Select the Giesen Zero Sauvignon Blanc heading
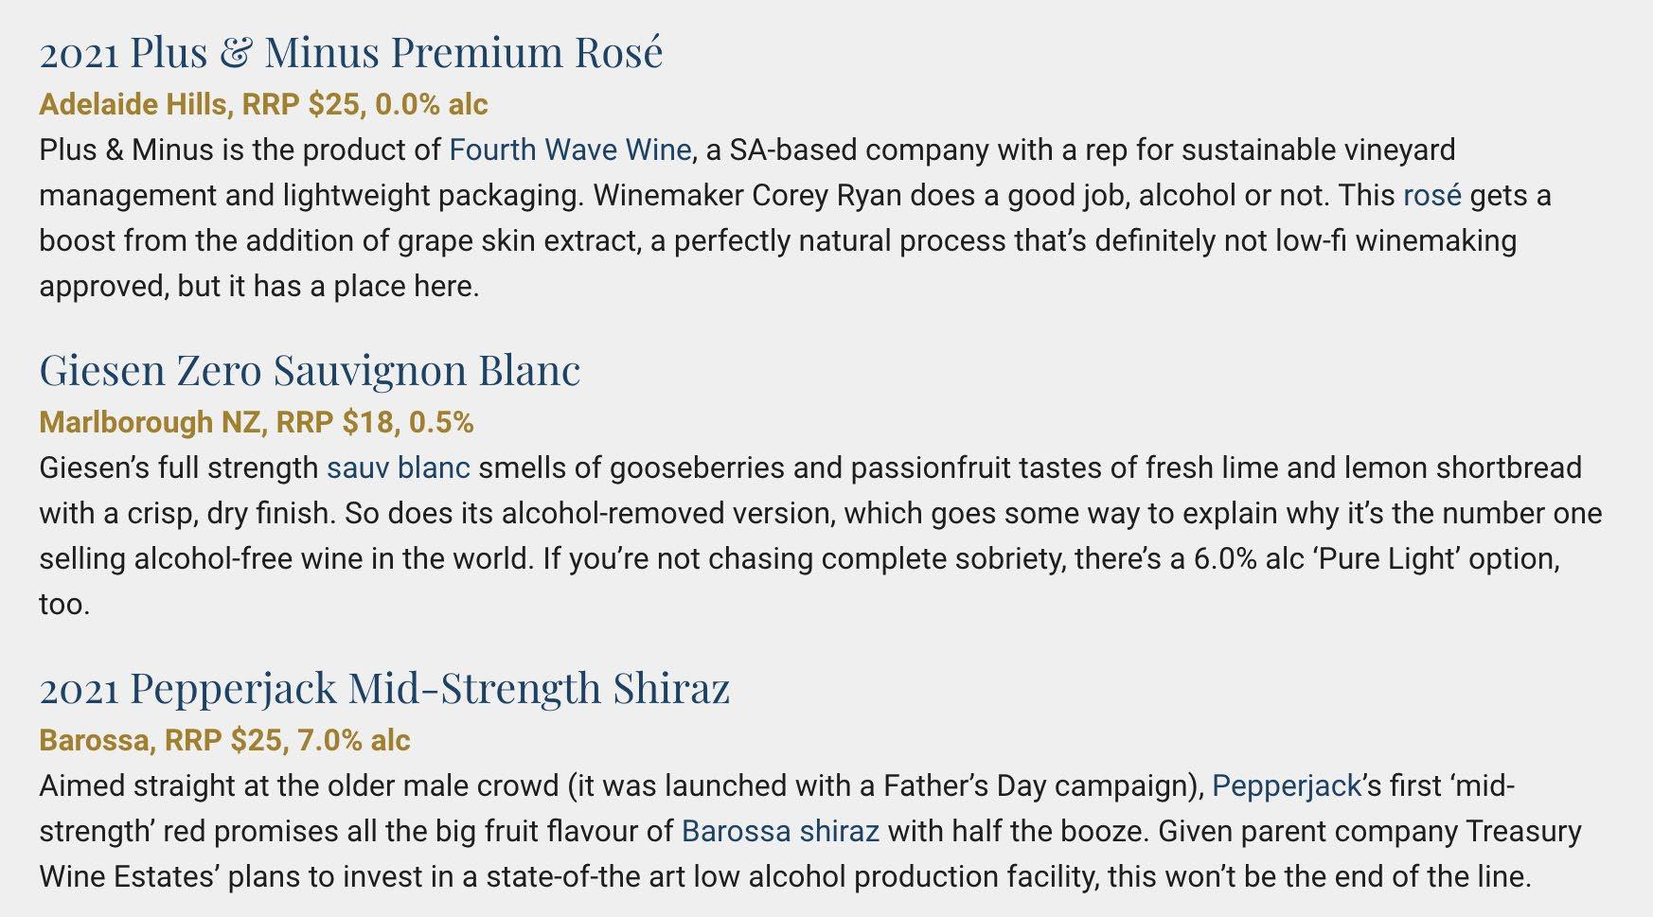Screen dimensions: 1653x917 pyautogui.click(x=310, y=369)
